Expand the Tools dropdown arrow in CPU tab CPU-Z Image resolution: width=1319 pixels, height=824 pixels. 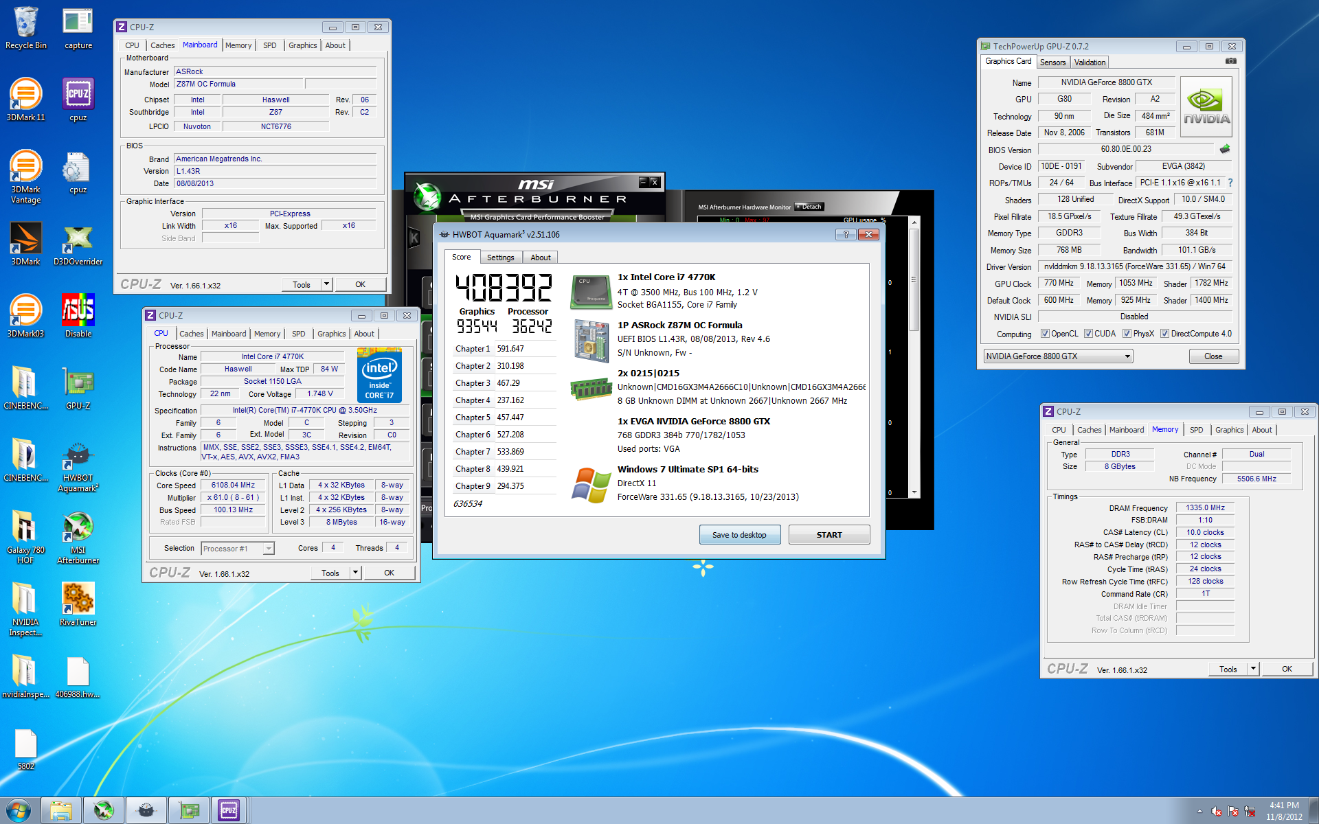(355, 573)
